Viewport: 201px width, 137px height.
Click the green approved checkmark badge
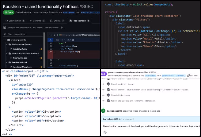103,111
